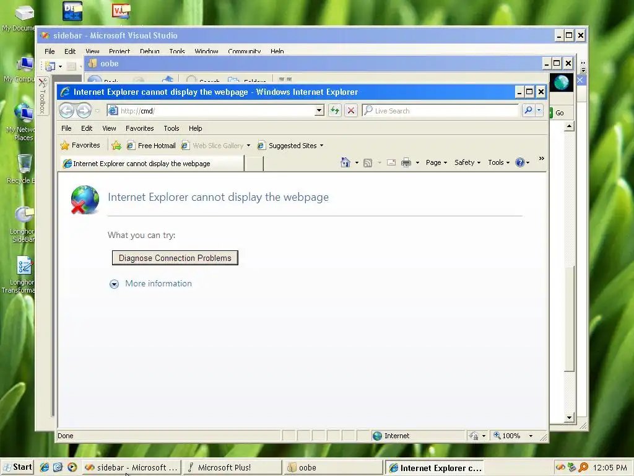Click the red Stop loading button
634x476 pixels.
point(351,110)
